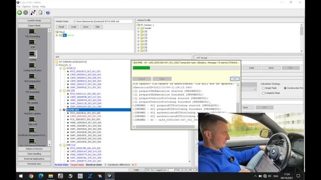Open the File menu

coord(19,6)
